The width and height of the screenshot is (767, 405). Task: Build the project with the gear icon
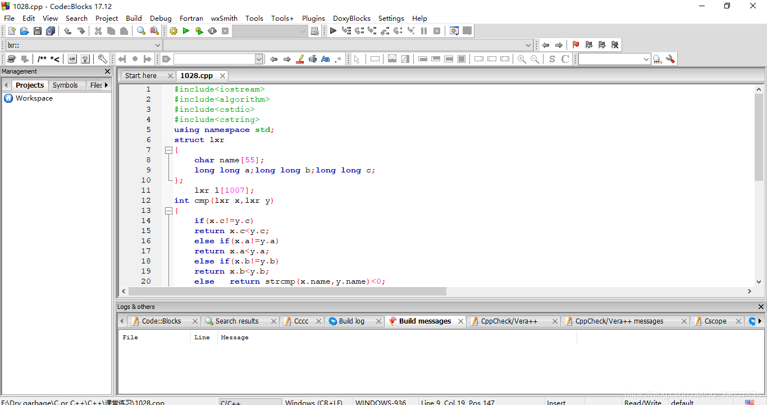pyautogui.click(x=174, y=31)
